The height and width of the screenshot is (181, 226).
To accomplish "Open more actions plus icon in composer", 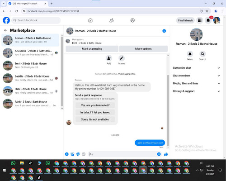I will pos(67,154).
